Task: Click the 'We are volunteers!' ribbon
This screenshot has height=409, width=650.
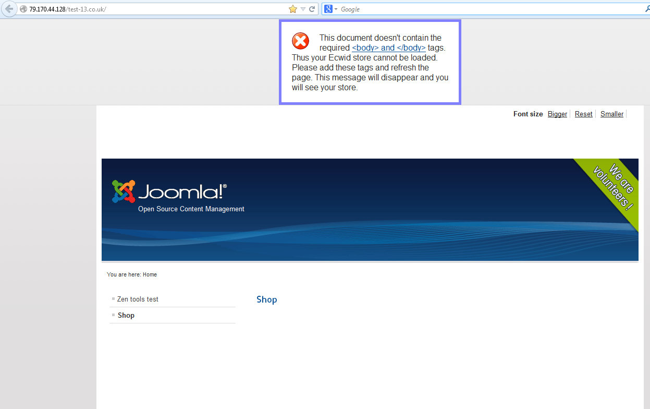Action: (612, 188)
